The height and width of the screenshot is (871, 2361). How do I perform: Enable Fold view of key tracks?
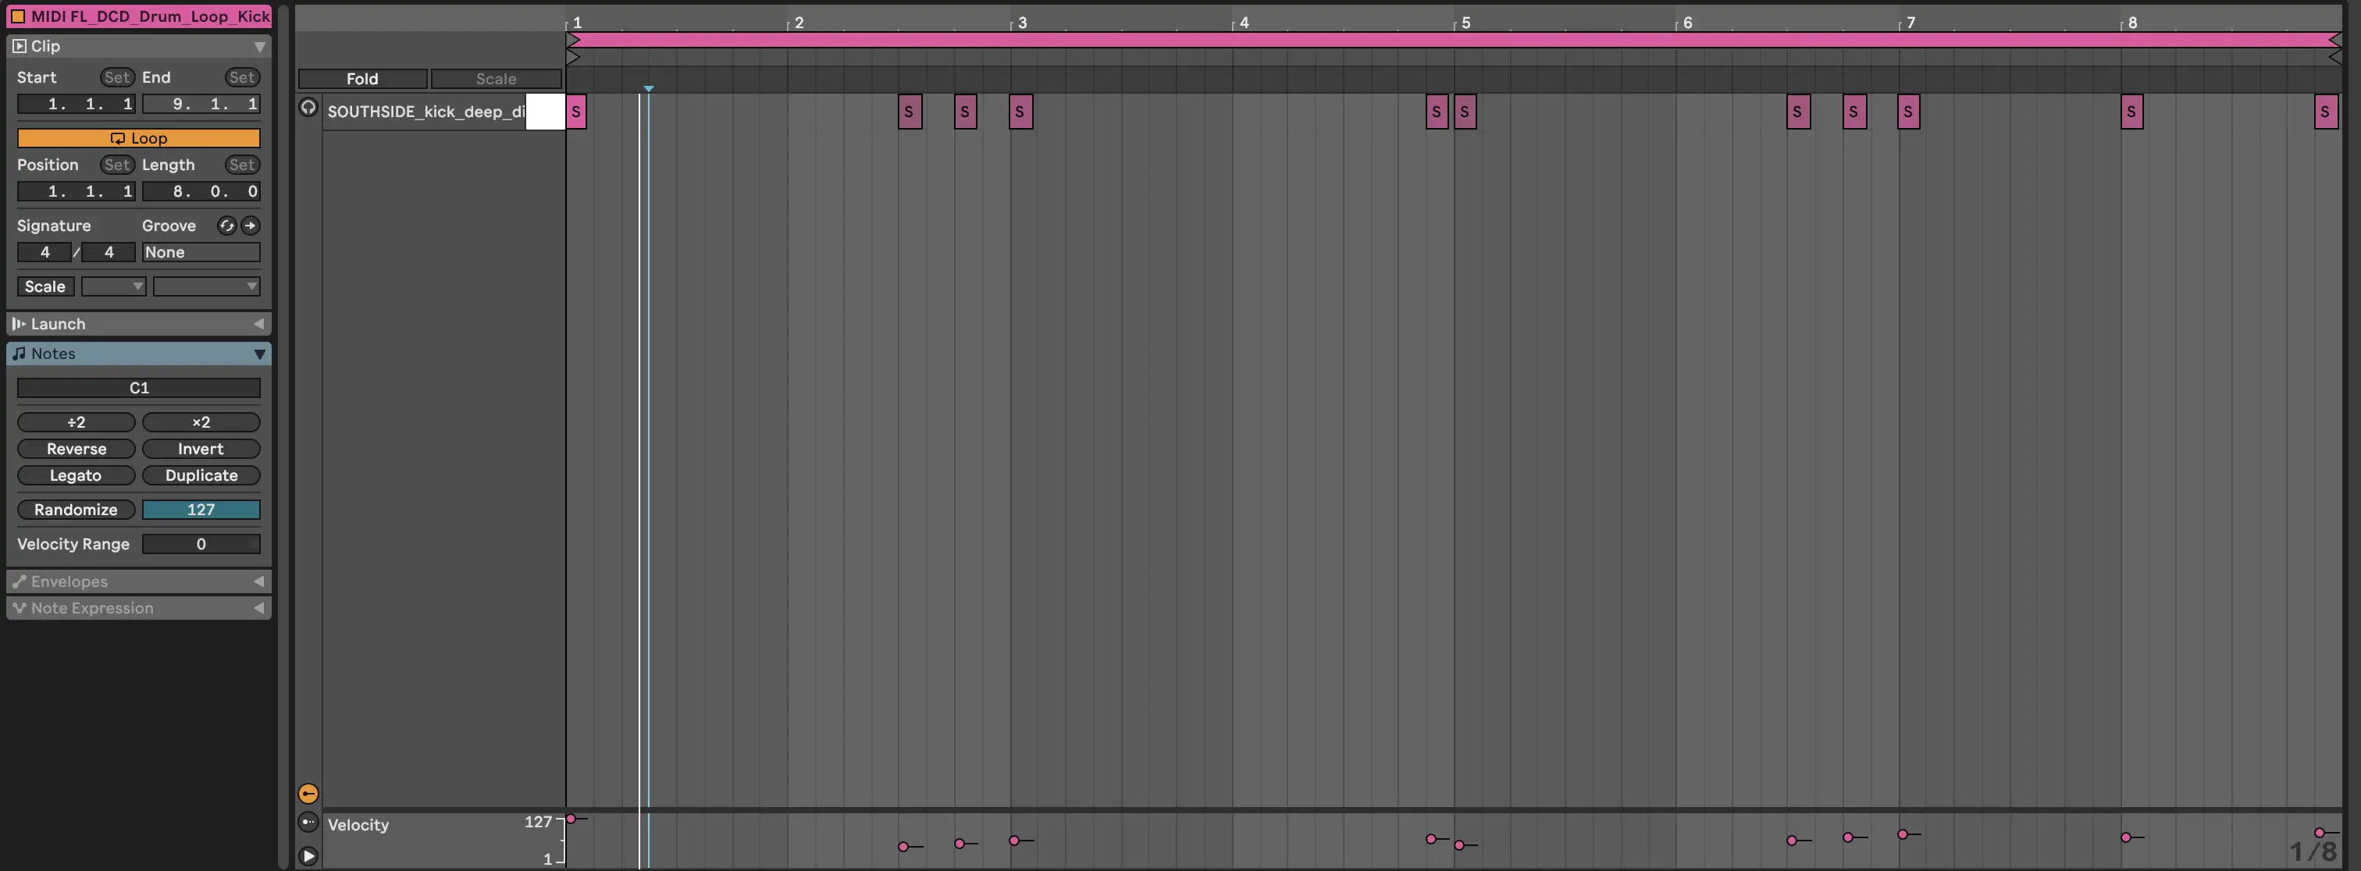coord(362,79)
